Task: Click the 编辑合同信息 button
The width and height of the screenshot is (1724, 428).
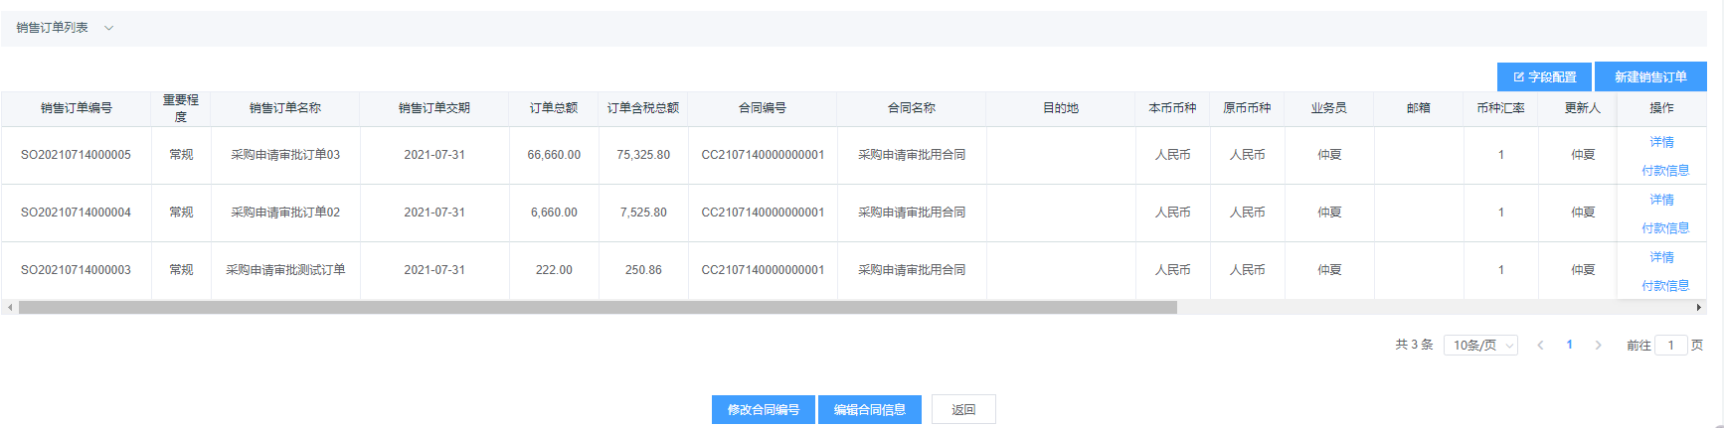Action: point(869,409)
